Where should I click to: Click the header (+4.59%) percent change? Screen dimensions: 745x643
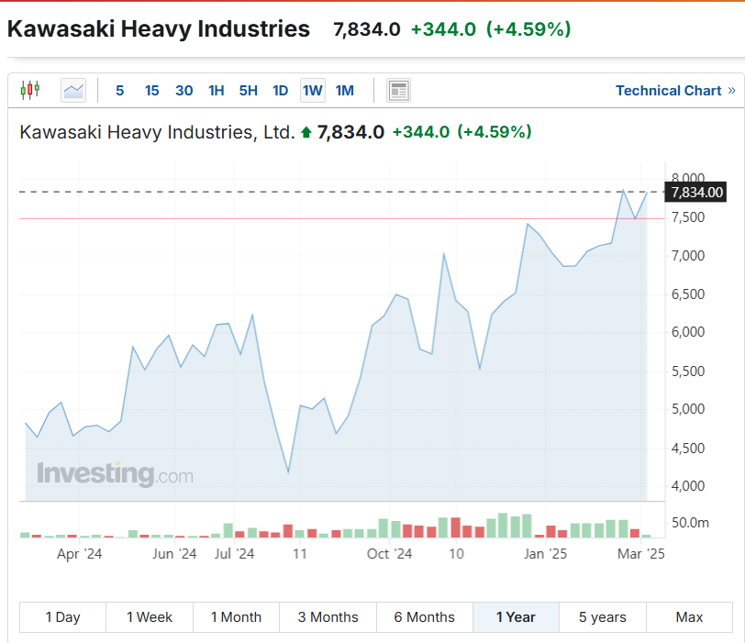[528, 29]
